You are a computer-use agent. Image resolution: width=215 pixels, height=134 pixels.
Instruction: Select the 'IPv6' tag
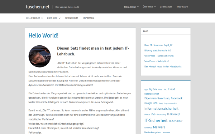click(153, 114)
